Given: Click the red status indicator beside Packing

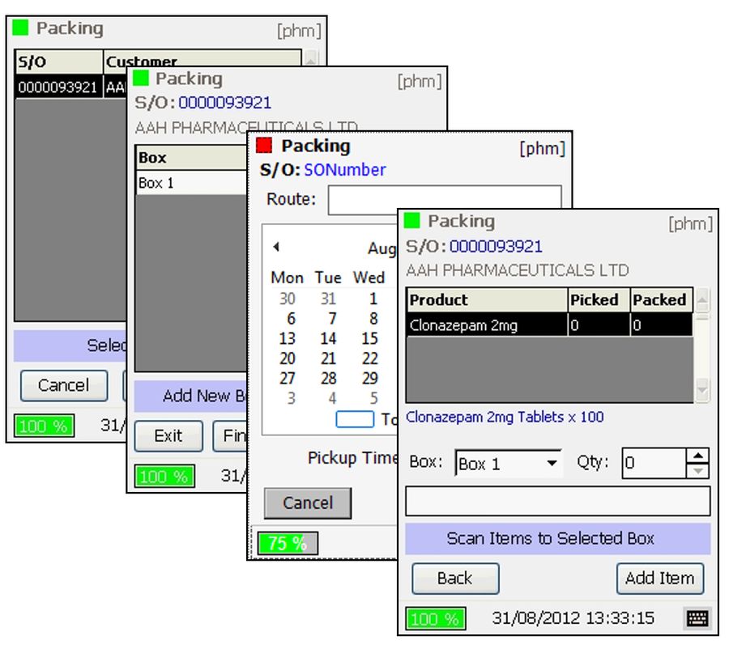Looking at the screenshot, I should pos(264,146).
